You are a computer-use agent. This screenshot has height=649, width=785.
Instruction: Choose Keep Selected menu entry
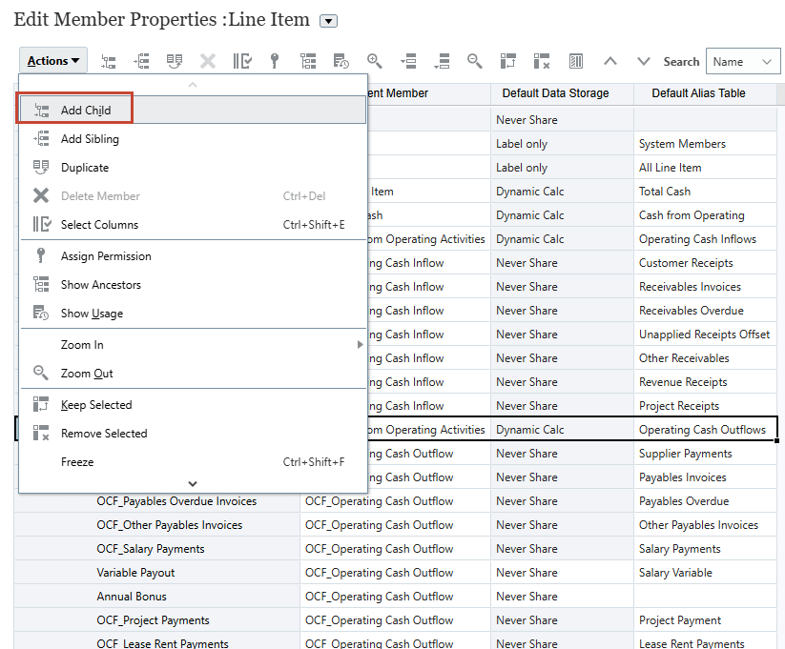(193, 404)
